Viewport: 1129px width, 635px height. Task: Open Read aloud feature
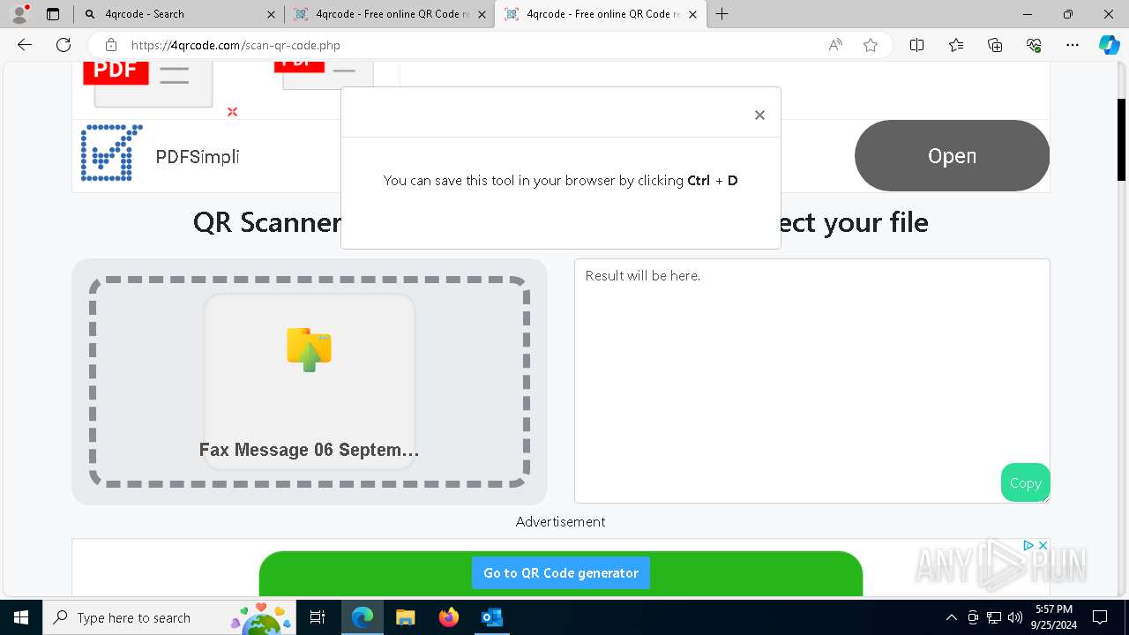(835, 45)
